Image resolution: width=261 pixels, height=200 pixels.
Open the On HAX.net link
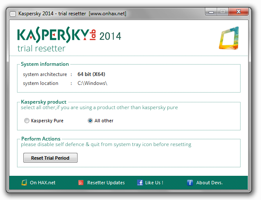click(x=43, y=183)
